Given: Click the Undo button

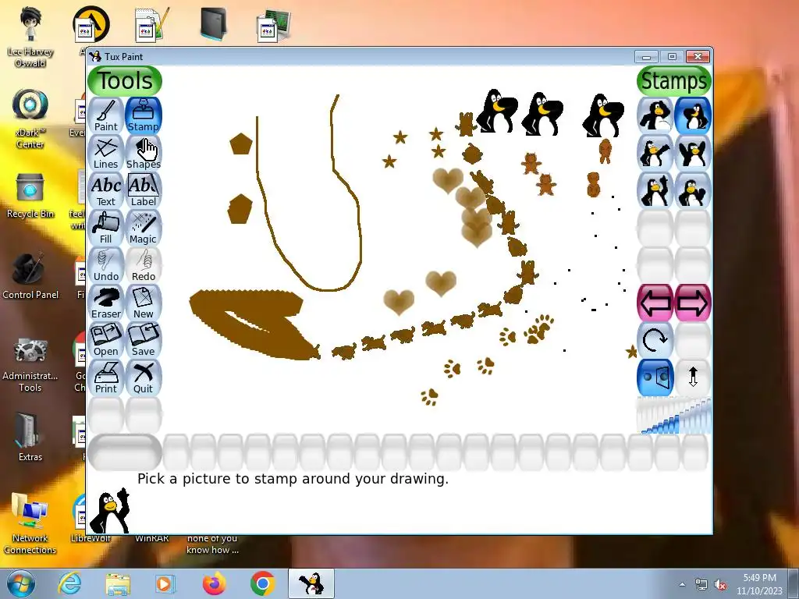Looking at the screenshot, I should tap(106, 265).
